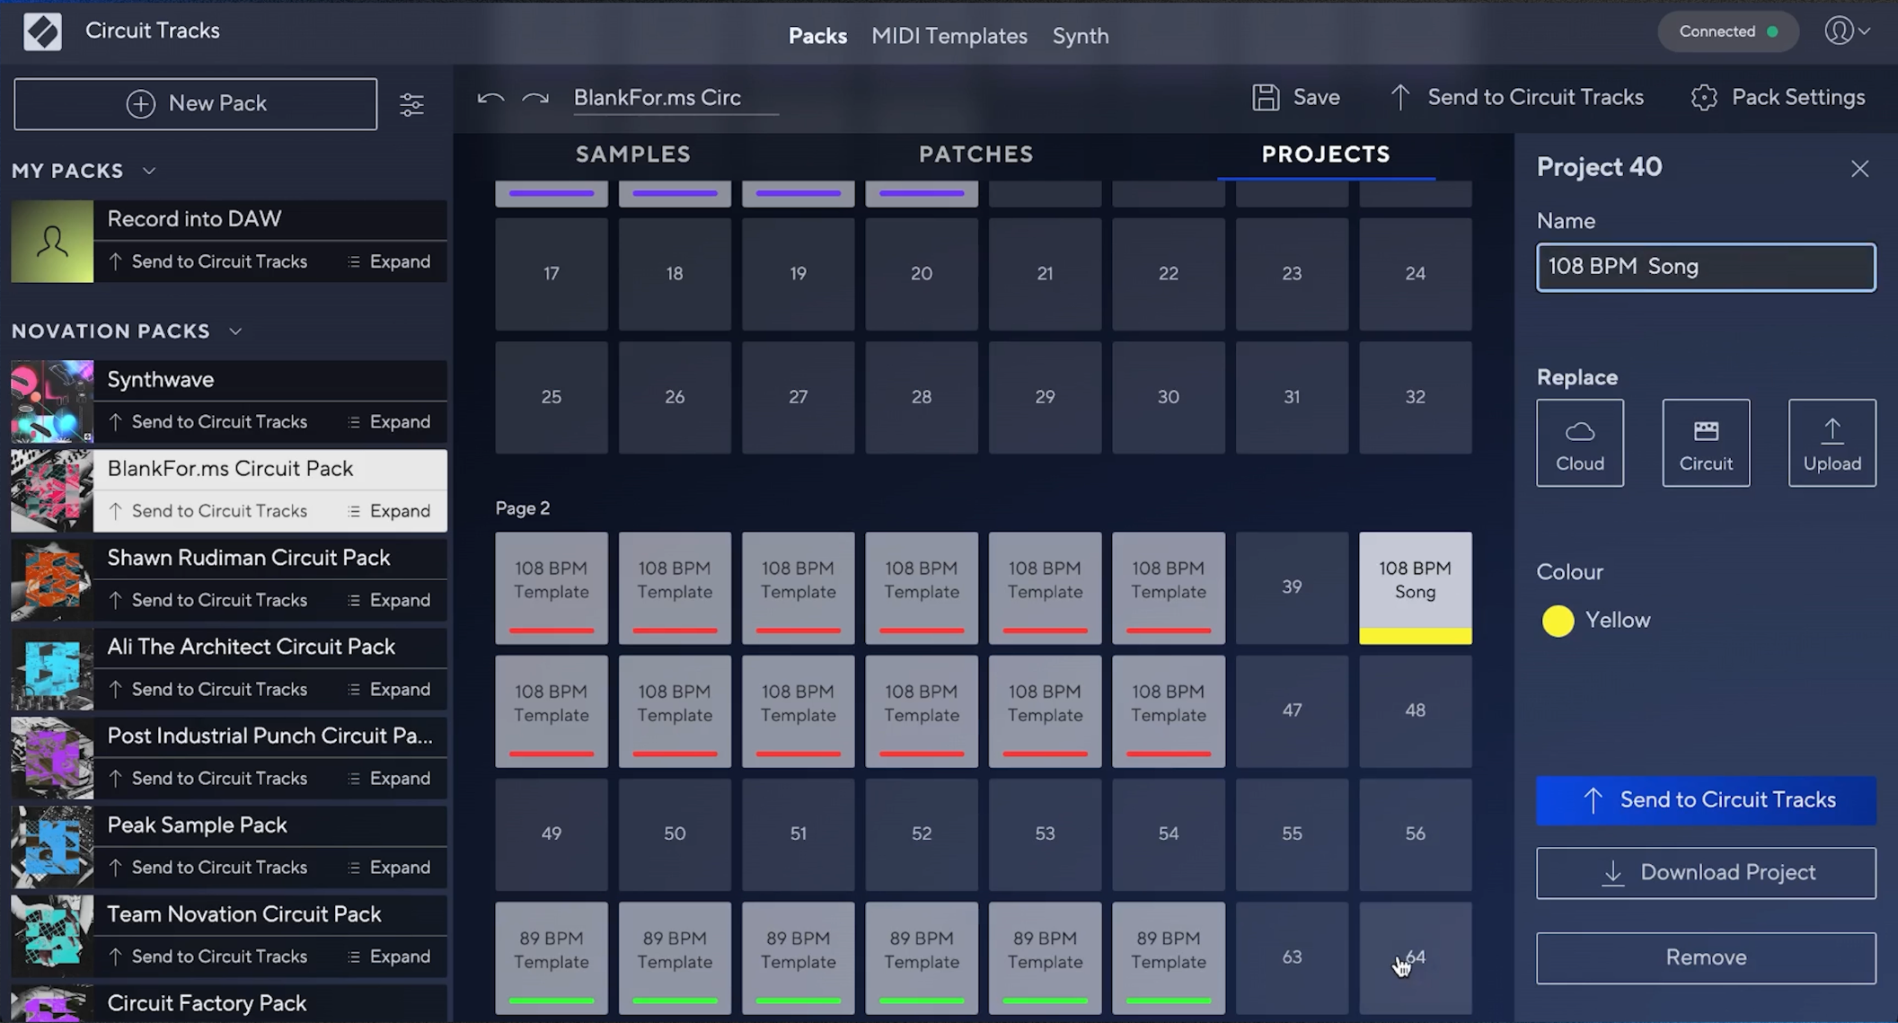Viewport: 1898px width, 1023px height.
Task: Replace project from Circuit
Action: tap(1706, 443)
